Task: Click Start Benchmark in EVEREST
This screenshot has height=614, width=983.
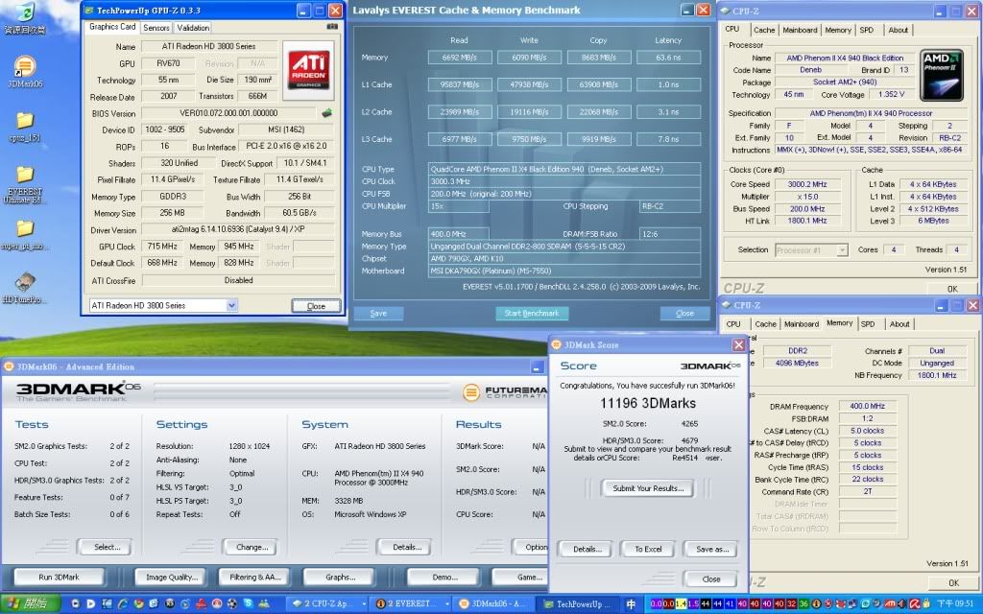Action: [532, 314]
